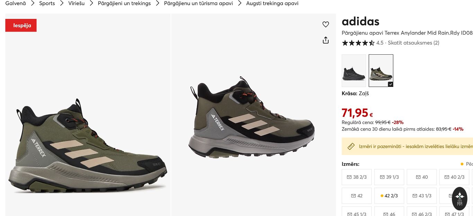Open the second product image
This screenshot has height=216, width=473.
[x=253, y=118]
